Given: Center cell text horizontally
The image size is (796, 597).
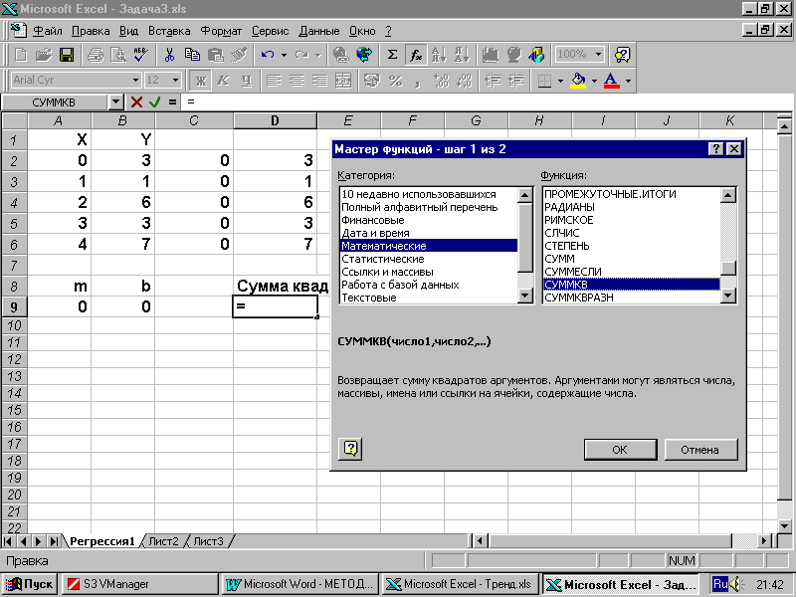Looking at the screenshot, I should click(x=297, y=81).
